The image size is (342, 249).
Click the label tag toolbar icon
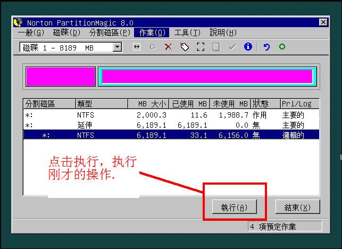tap(185, 47)
